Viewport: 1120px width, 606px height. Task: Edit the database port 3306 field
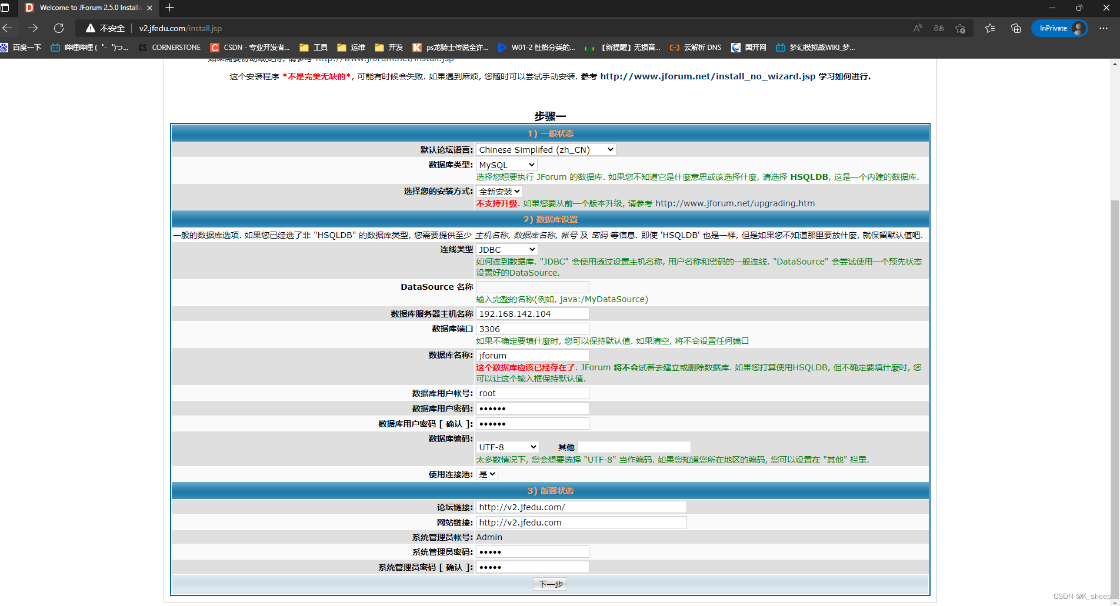click(x=532, y=329)
